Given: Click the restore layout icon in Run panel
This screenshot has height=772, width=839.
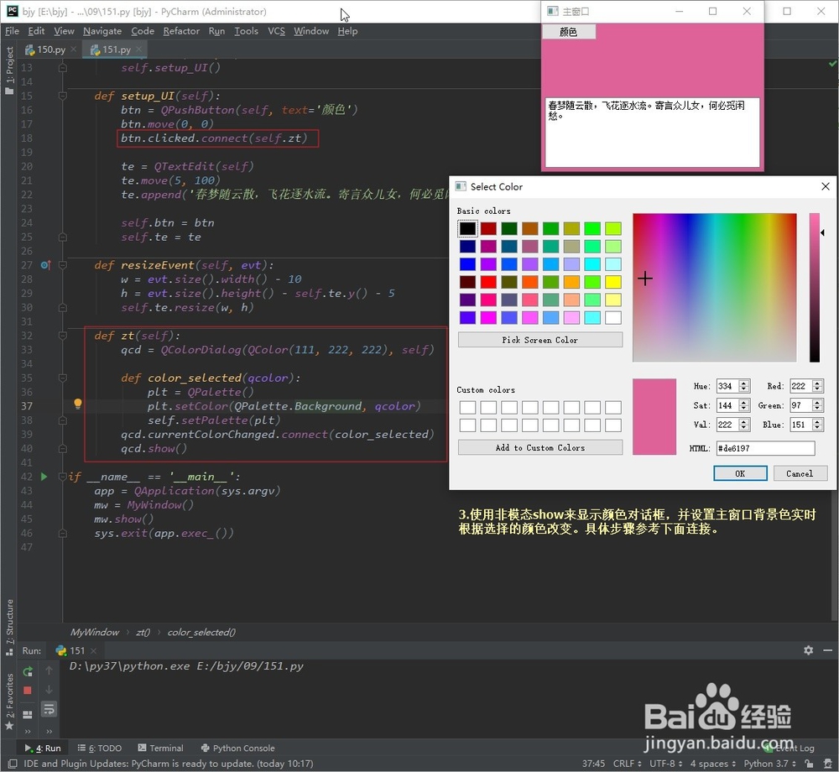Looking at the screenshot, I should pyautogui.click(x=28, y=714).
